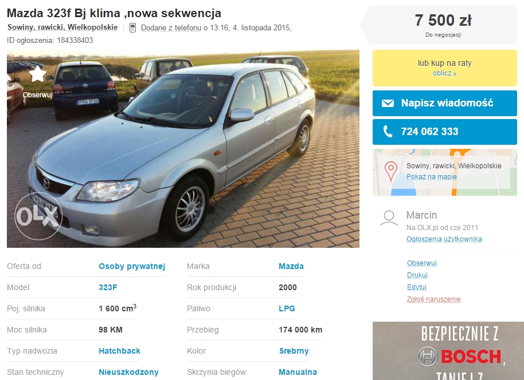524x380 pixels.
Task: Open Pokaż na mapie link
Action: click(432, 176)
